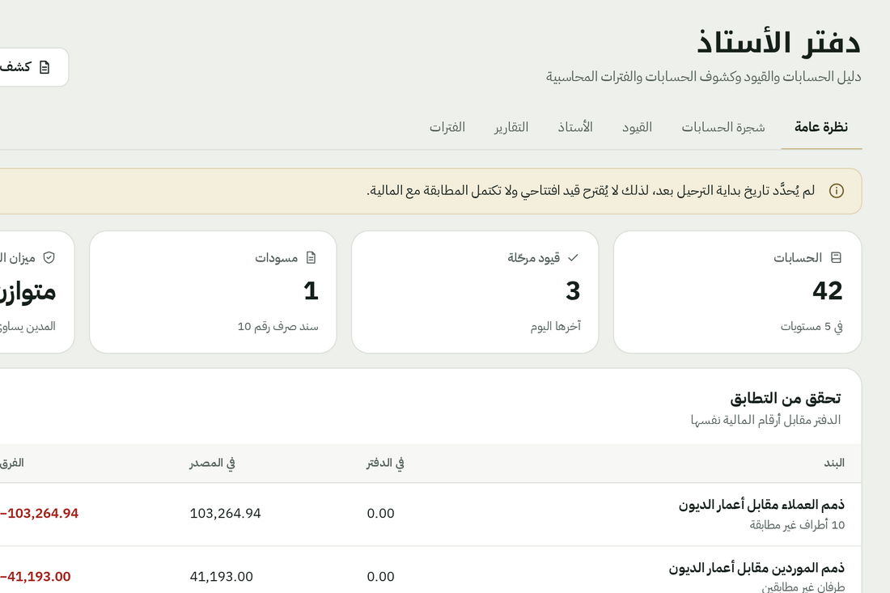Select row ذمم الموردين مقابل أعمار الديون
This screenshot has width=890, height=593.
click(x=430, y=570)
